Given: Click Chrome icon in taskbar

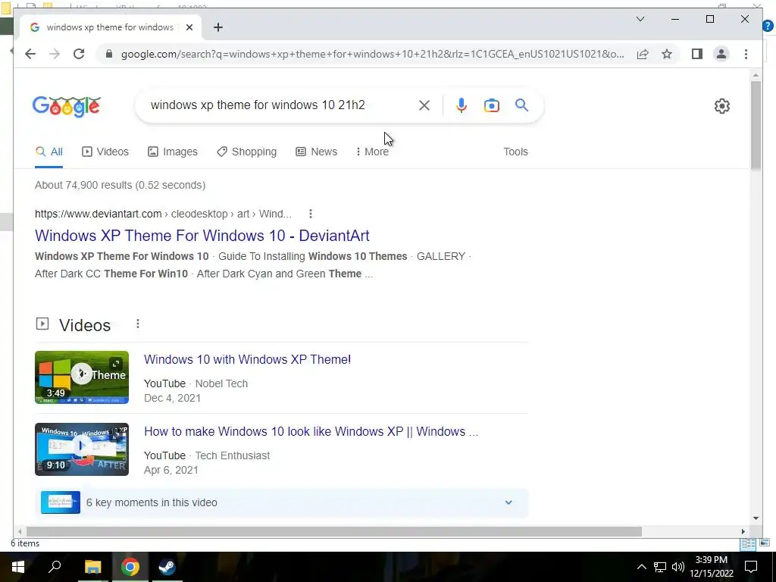Looking at the screenshot, I should (x=130, y=567).
